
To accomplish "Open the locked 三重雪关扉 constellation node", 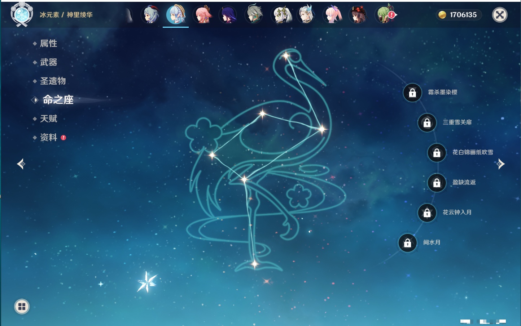I will [427, 122].
